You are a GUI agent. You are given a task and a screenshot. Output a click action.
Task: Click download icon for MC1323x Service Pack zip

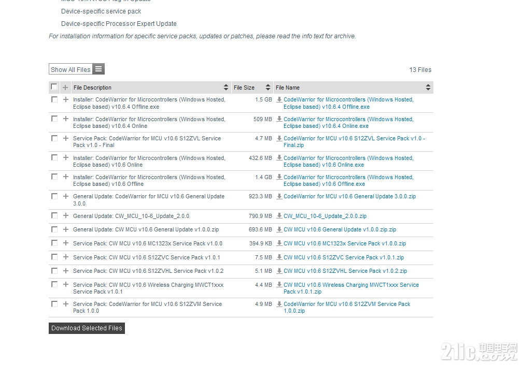coord(279,243)
